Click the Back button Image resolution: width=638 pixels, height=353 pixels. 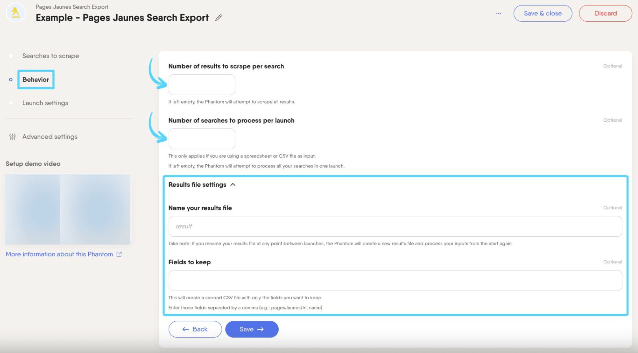195,329
